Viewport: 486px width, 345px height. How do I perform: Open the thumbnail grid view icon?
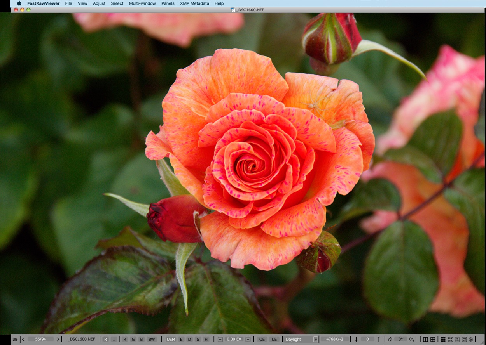pyautogui.click(x=443, y=339)
